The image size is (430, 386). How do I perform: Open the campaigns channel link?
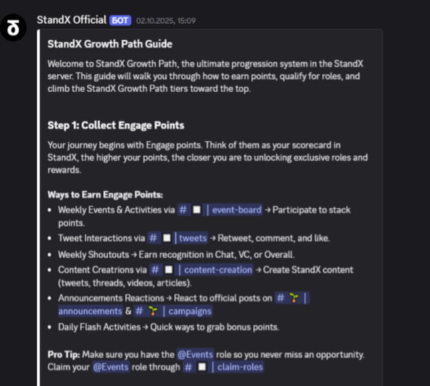pos(173,311)
